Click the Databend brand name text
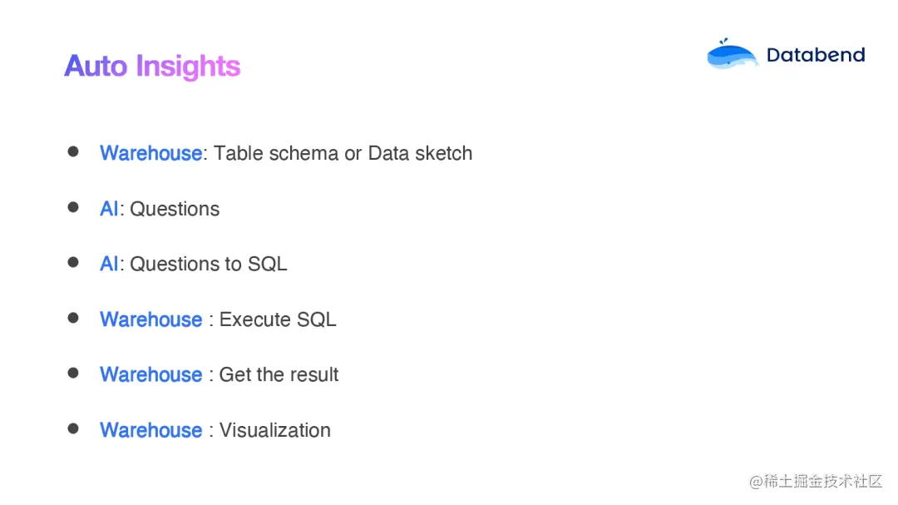 (816, 55)
